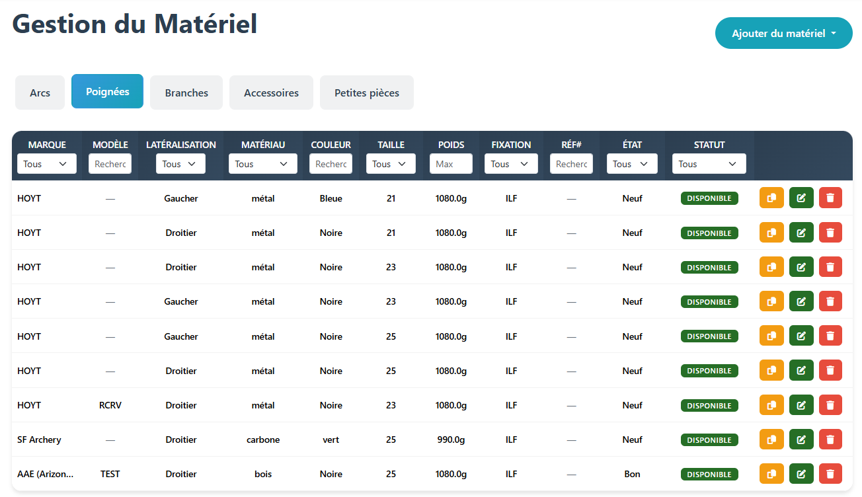Viewport: 862px width, 497px height.
Task: Open edit for the first HOYT Gaucher row
Action: (801, 198)
